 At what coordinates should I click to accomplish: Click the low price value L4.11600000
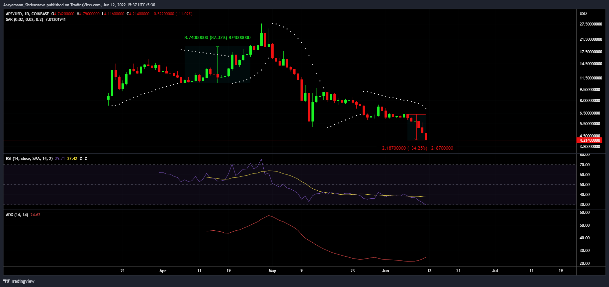113,14
